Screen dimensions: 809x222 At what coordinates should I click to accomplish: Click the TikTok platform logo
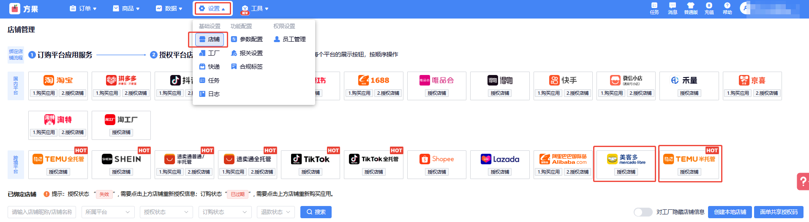click(x=311, y=159)
